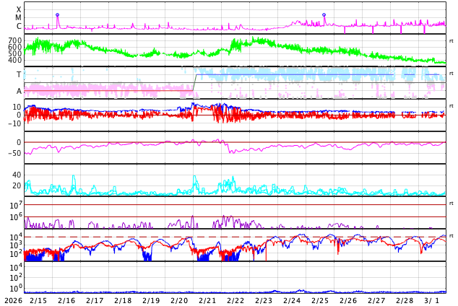
Task: Click the A sector label on left axis
Action: pos(19,91)
